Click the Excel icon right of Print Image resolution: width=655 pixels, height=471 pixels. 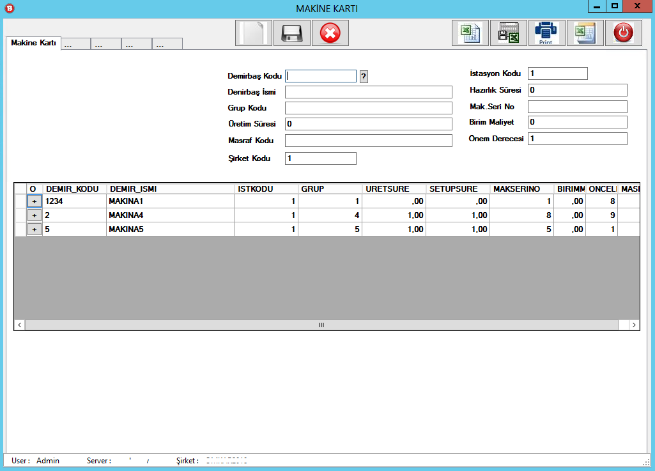585,33
